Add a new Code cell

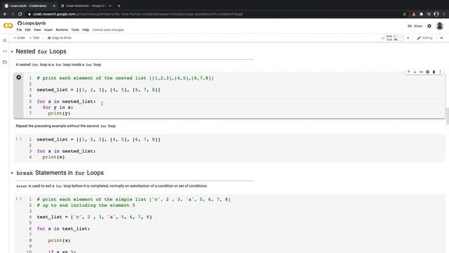[19, 38]
